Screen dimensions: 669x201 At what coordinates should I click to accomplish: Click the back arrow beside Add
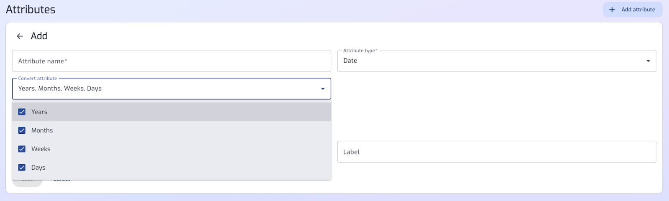coord(20,36)
